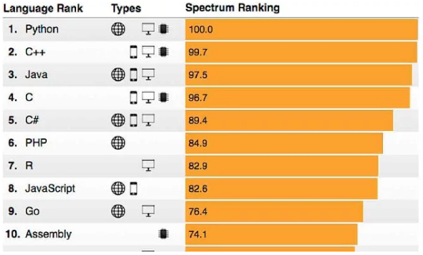Click the desktop monitor icon for R
The height and width of the screenshot is (255, 423).
tap(149, 165)
